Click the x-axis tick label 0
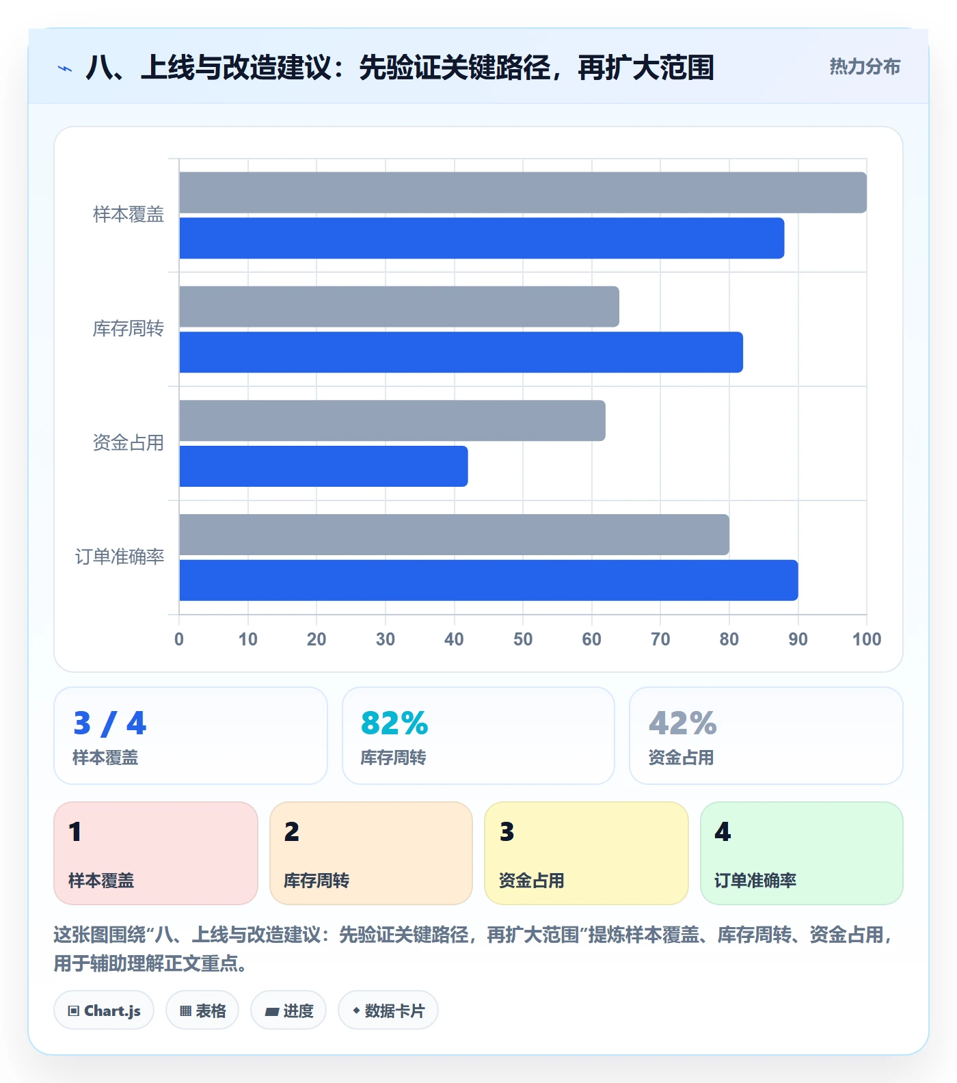Viewport: 957px width, 1083px height. tap(179, 639)
